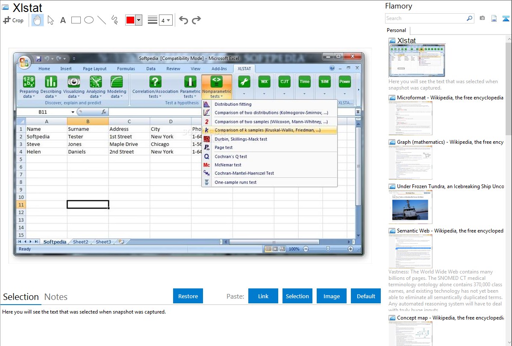
Task: Click the Flamory search field
Action: (x=426, y=18)
